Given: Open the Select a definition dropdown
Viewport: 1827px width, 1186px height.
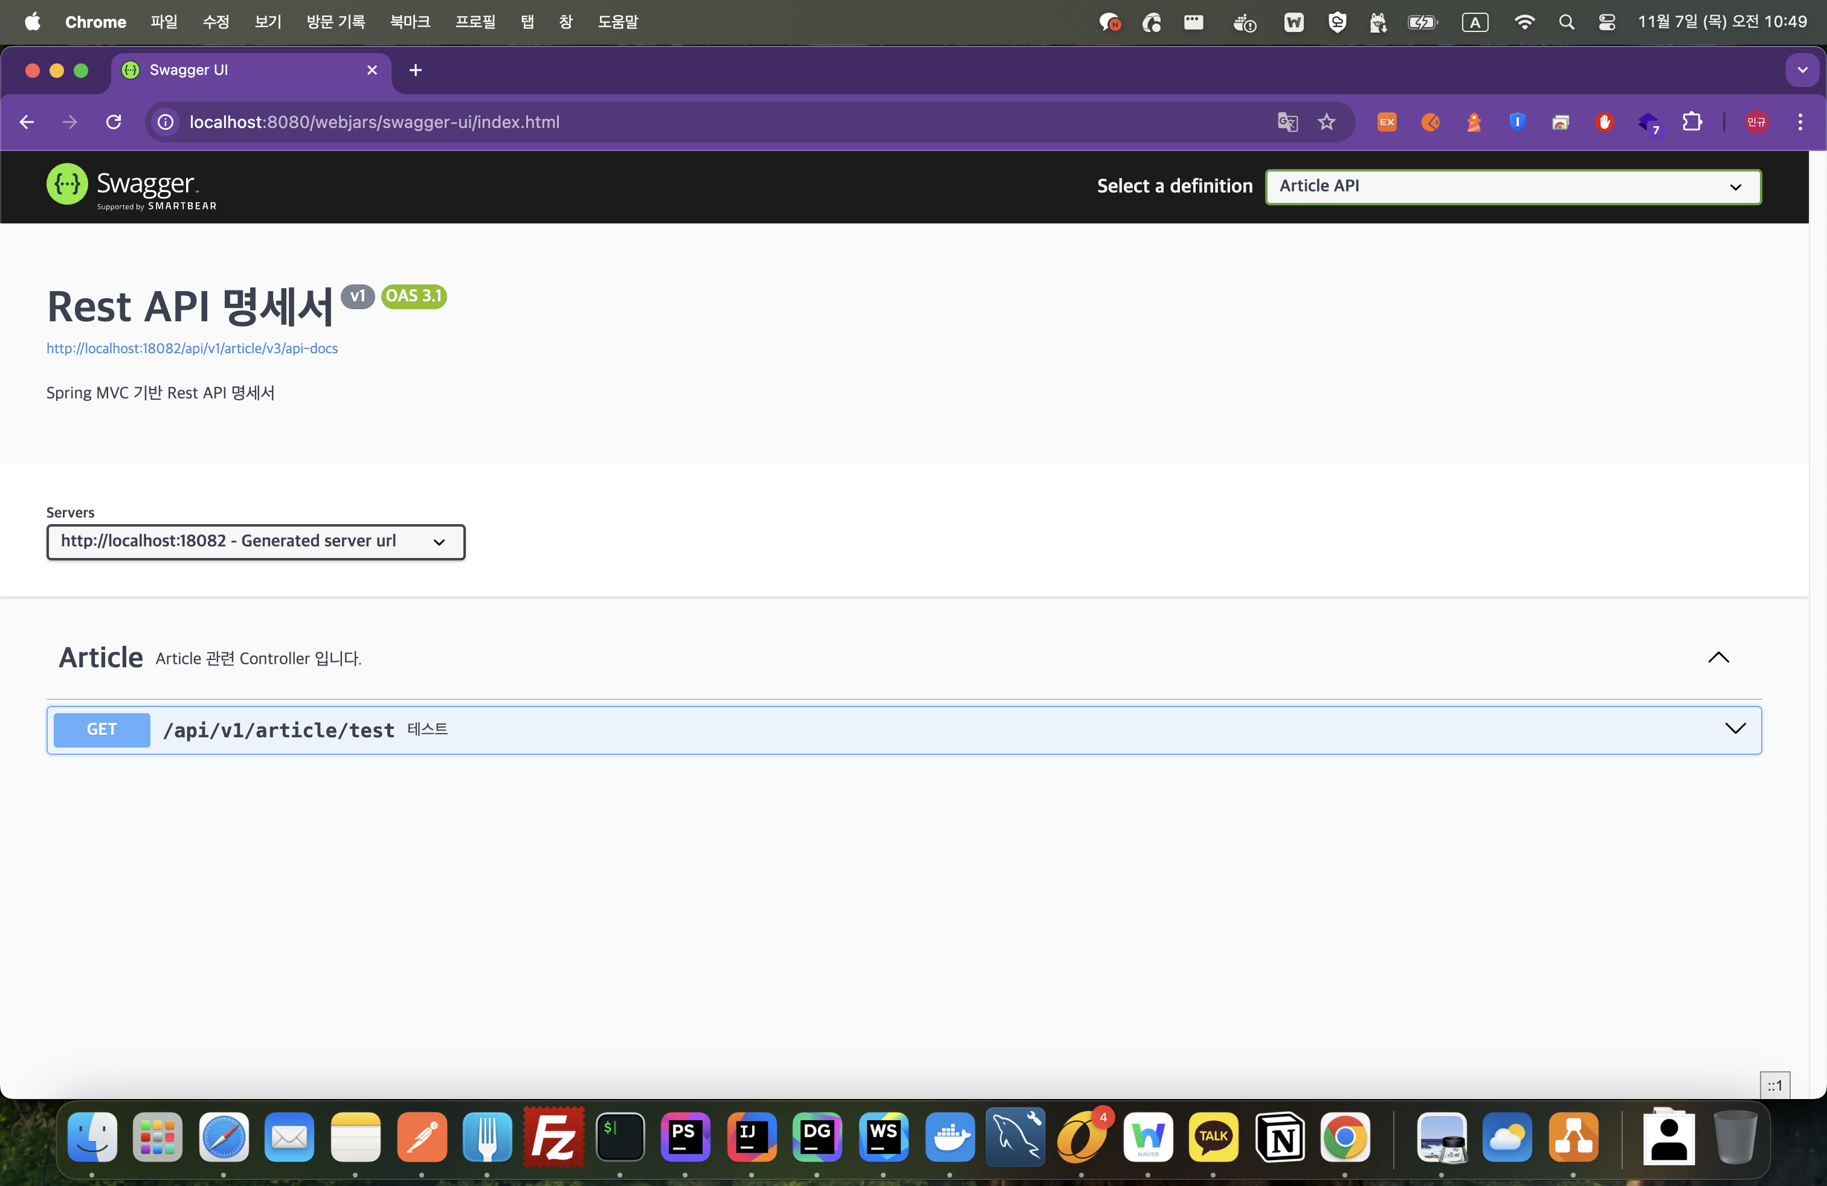Looking at the screenshot, I should point(1512,187).
